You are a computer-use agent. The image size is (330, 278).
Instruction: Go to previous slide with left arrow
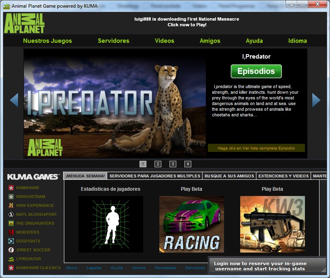coord(14,100)
